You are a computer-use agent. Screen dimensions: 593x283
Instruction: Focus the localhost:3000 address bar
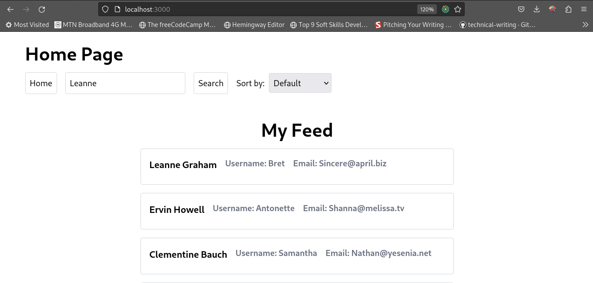point(261,9)
